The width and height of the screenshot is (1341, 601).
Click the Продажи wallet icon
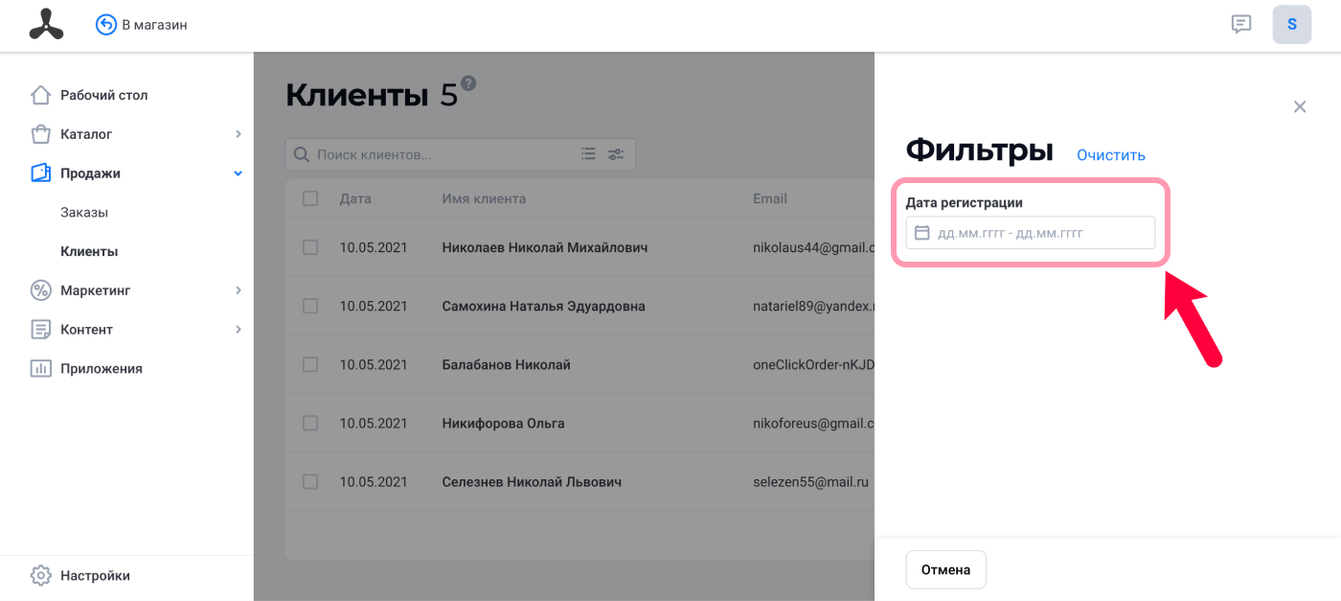click(x=40, y=173)
